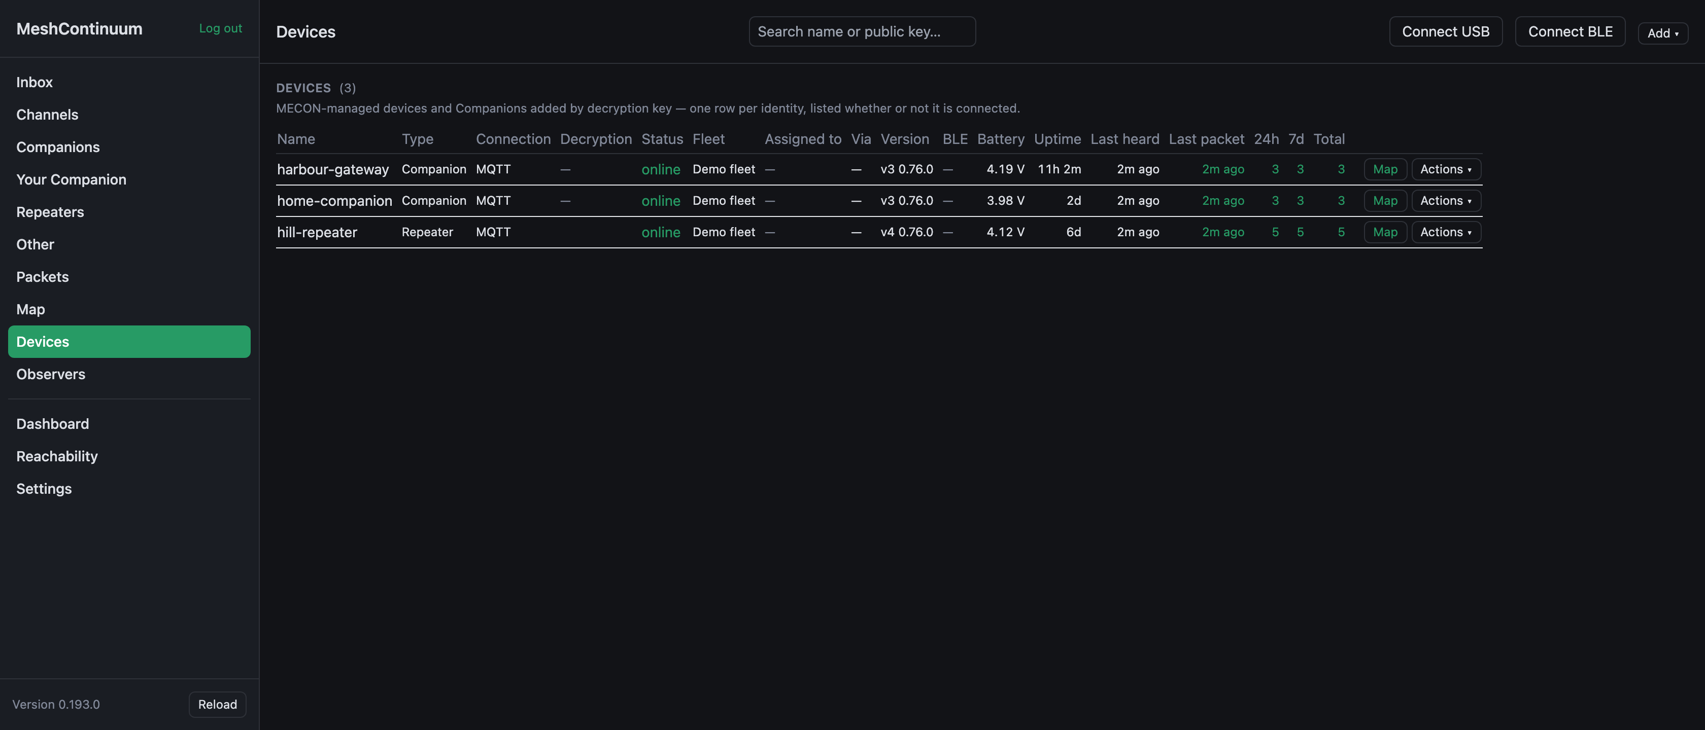Click the Battery column header
Image resolution: width=1705 pixels, height=730 pixels.
pyautogui.click(x=1000, y=139)
